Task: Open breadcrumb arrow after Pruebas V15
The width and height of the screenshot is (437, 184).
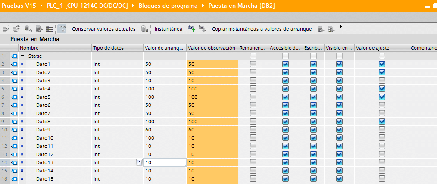Action: point(42,6)
